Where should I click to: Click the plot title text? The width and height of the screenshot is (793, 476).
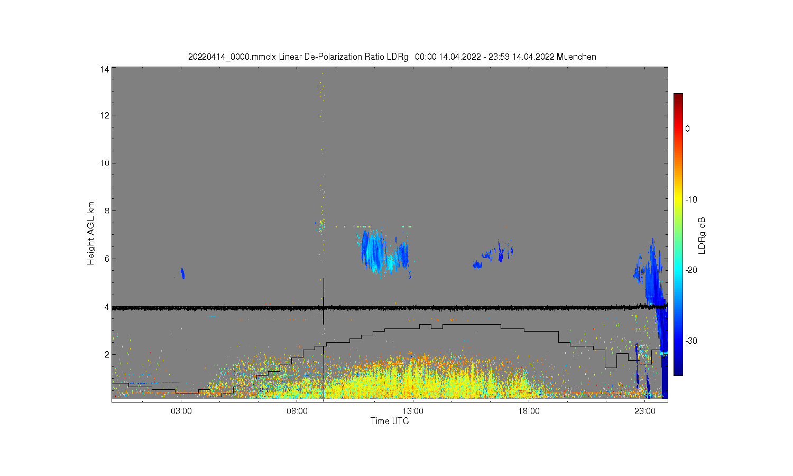(392, 57)
